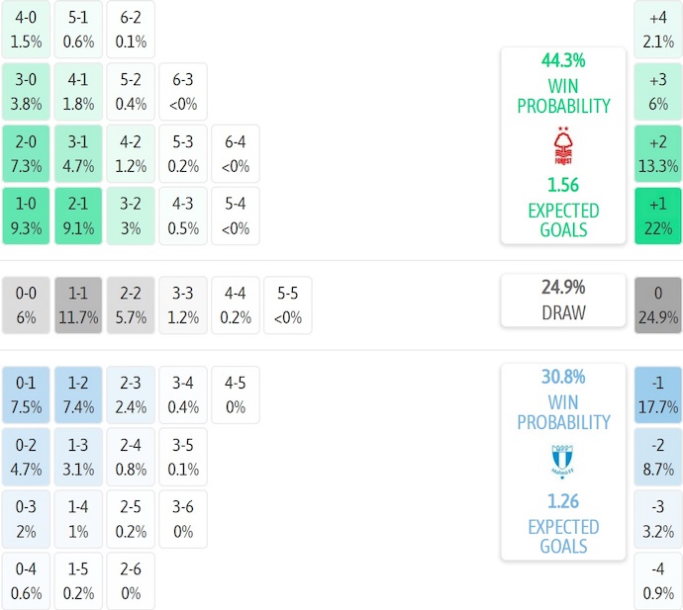Pick the -4 margin box

coord(658,582)
